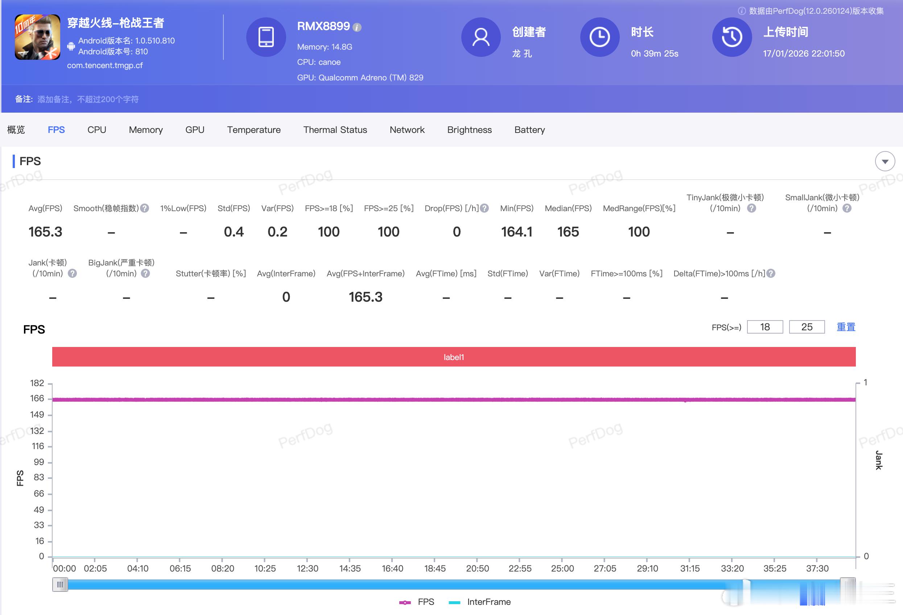Click the label1 red bar
This screenshot has height=615, width=903.
pyautogui.click(x=454, y=357)
